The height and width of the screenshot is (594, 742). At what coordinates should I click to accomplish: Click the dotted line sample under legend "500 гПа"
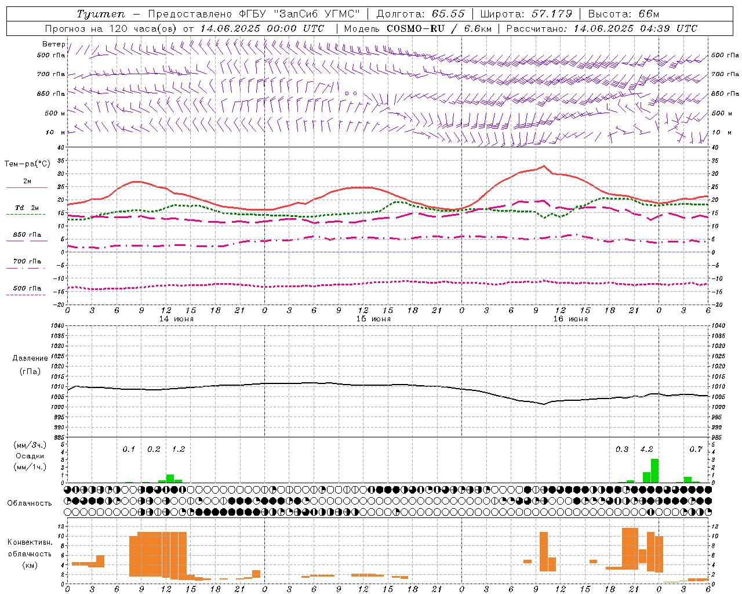[x=27, y=295]
